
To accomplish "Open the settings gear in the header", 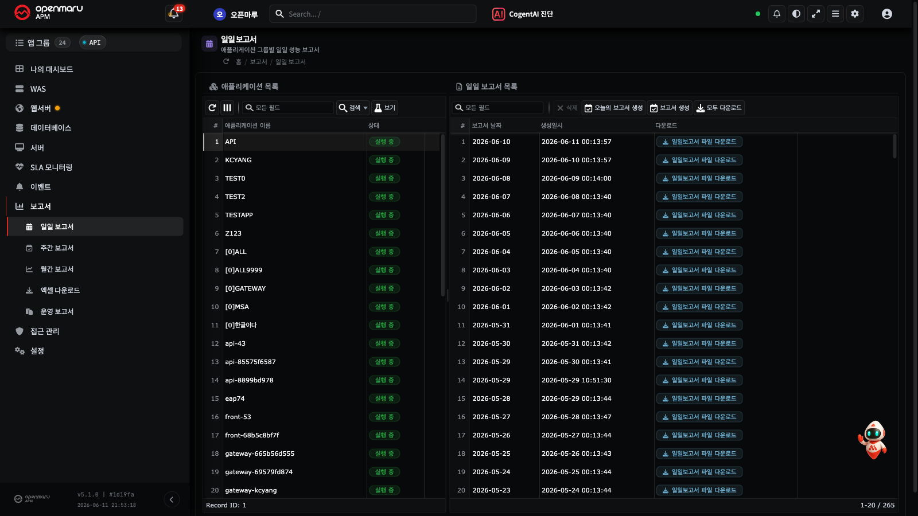I will pos(855,14).
